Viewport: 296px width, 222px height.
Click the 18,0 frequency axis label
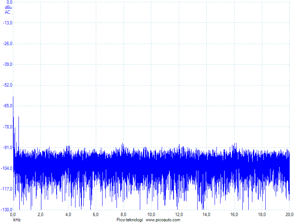click(x=262, y=215)
